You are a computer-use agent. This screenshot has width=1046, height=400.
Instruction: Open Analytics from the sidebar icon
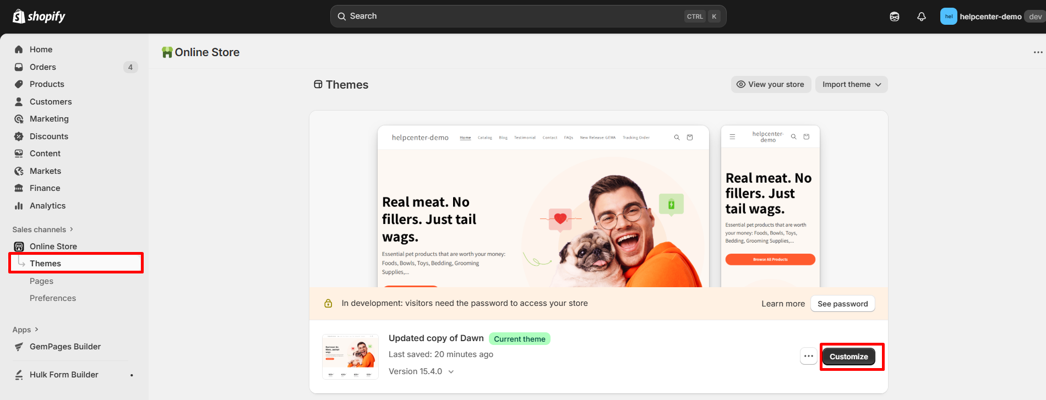(x=19, y=206)
